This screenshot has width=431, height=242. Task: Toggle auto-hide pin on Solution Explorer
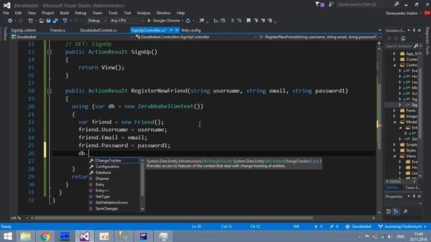pos(414,30)
